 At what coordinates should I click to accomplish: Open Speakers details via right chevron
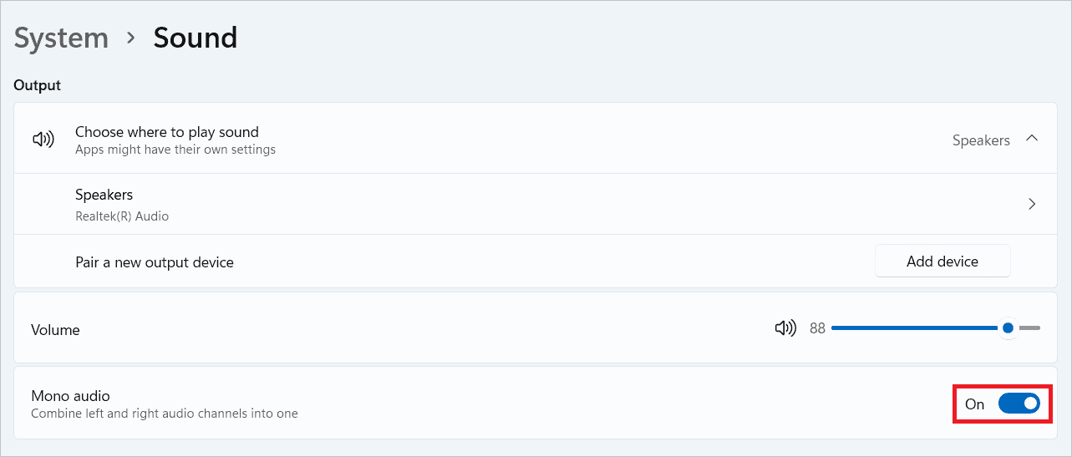point(1032,204)
